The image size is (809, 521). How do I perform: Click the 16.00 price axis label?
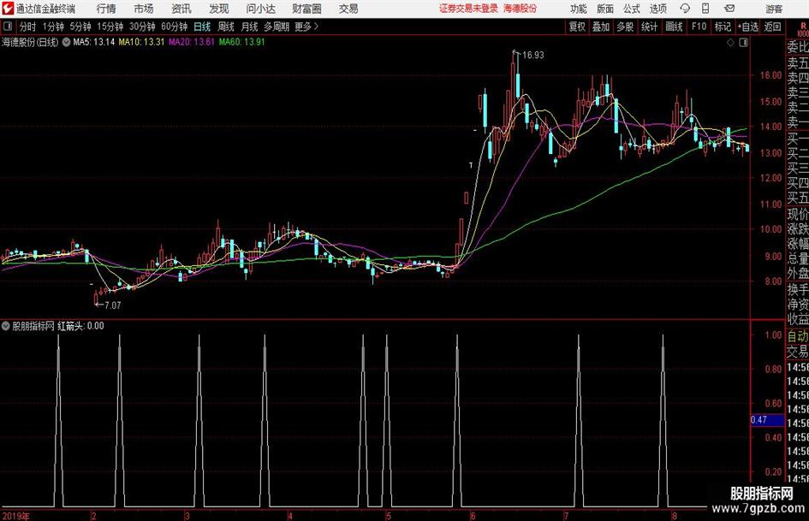click(770, 75)
